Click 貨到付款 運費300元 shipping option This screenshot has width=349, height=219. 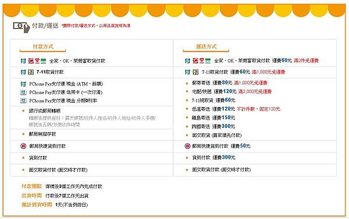(x=213, y=157)
